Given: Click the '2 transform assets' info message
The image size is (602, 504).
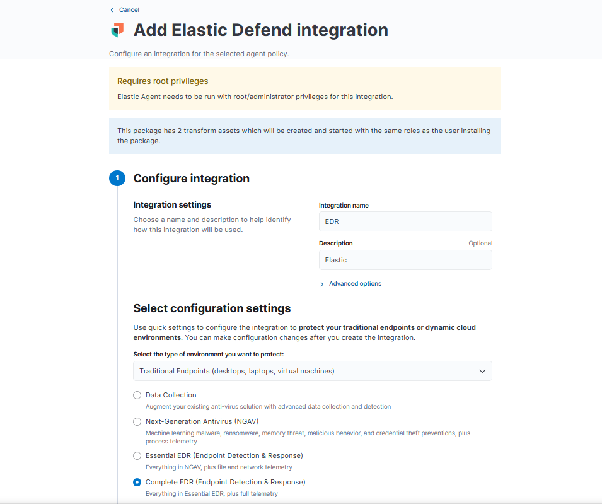Looking at the screenshot, I should pyautogui.click(x=304, y=136).
